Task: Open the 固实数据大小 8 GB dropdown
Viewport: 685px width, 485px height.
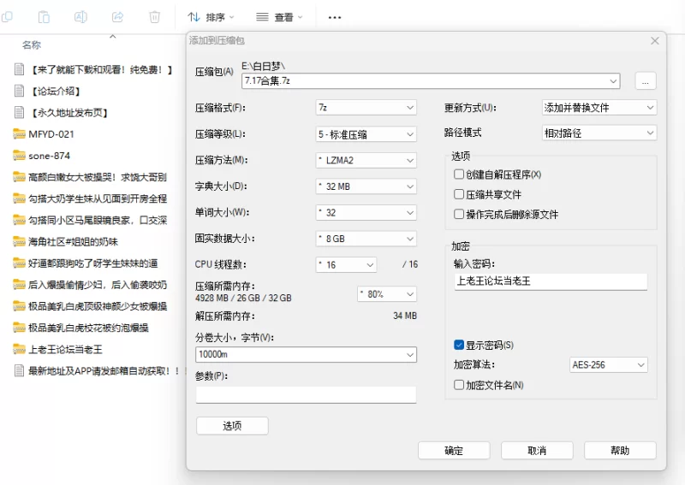Action: [366, 239]
